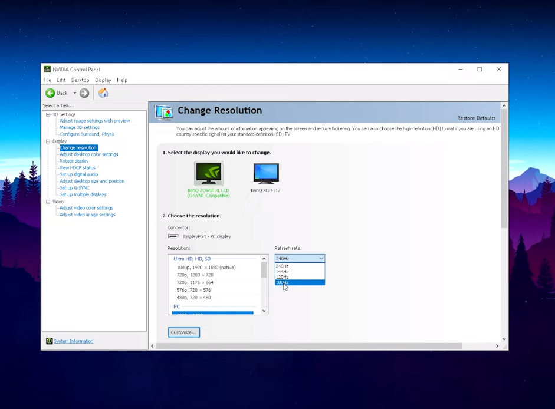
Task: Click the green Back arrow icon
Action: (x=50, y=93)
